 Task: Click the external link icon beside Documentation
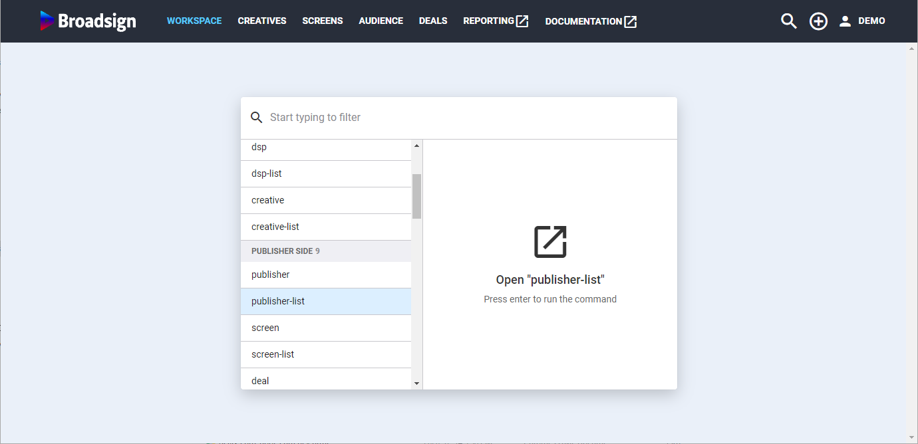coord(630,21)
